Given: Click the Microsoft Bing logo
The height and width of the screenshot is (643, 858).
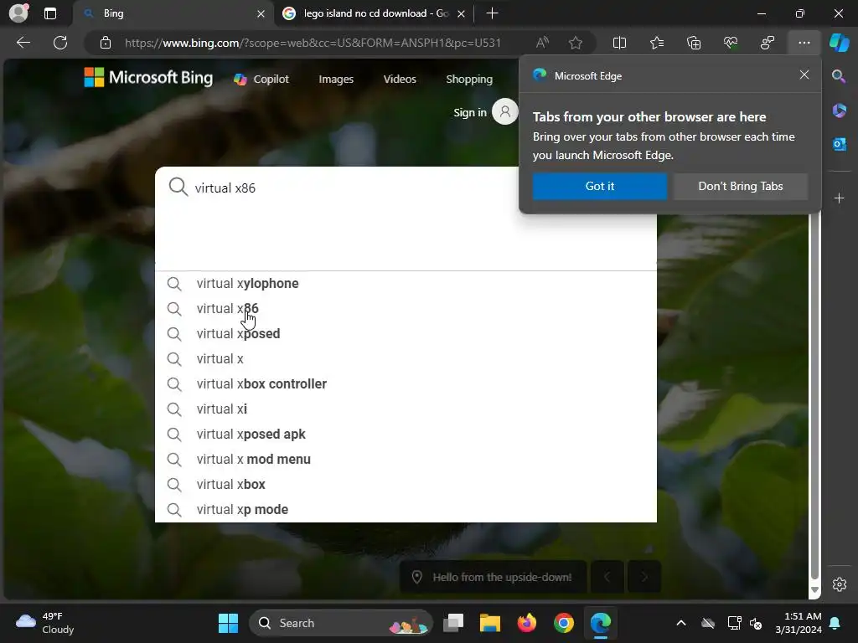Looking at the screenshot, I should click(148, 78).
